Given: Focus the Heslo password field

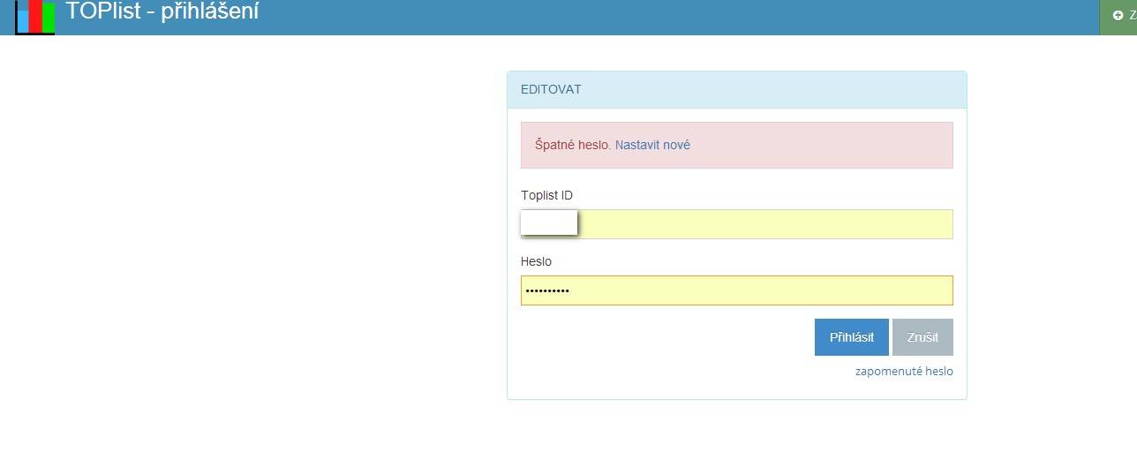Looking at the screenshot, I should point(737,290).
